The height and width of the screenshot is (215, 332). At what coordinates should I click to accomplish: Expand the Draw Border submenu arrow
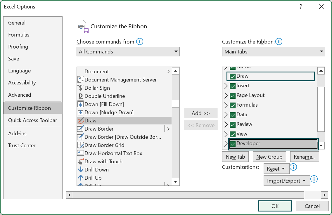(168, 129)
